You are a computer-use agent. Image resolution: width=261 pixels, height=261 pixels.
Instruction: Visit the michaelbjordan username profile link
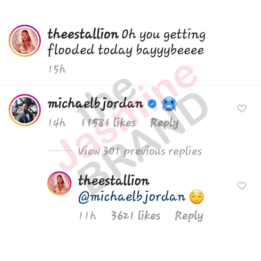(x=96, y=104)
